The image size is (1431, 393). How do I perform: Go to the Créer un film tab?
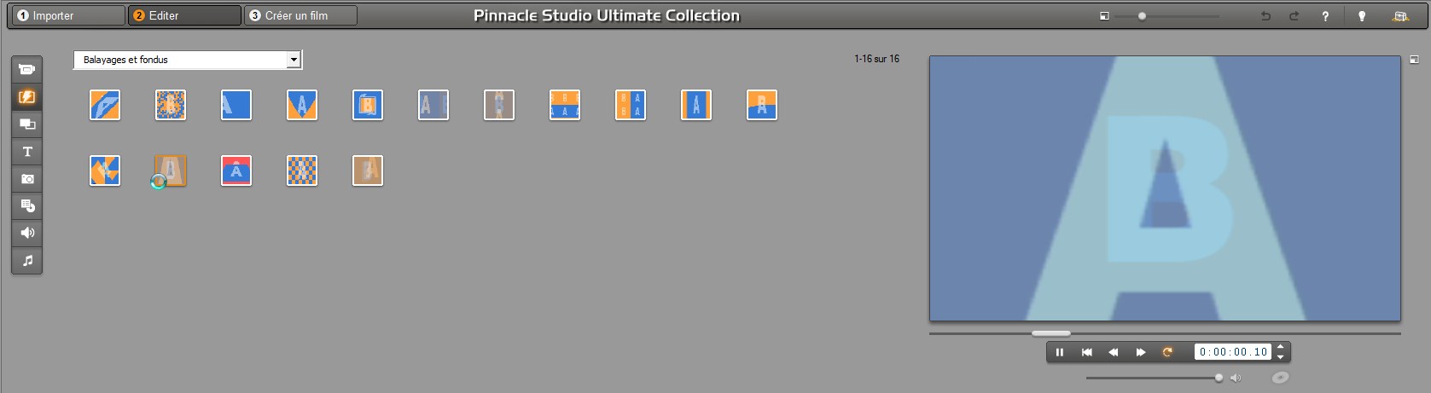click(x=300, y=15)
